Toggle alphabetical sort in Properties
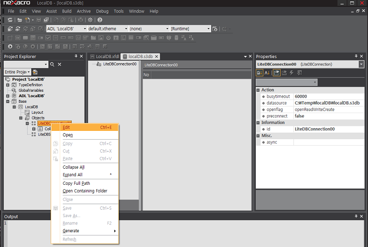 [267, 73]
